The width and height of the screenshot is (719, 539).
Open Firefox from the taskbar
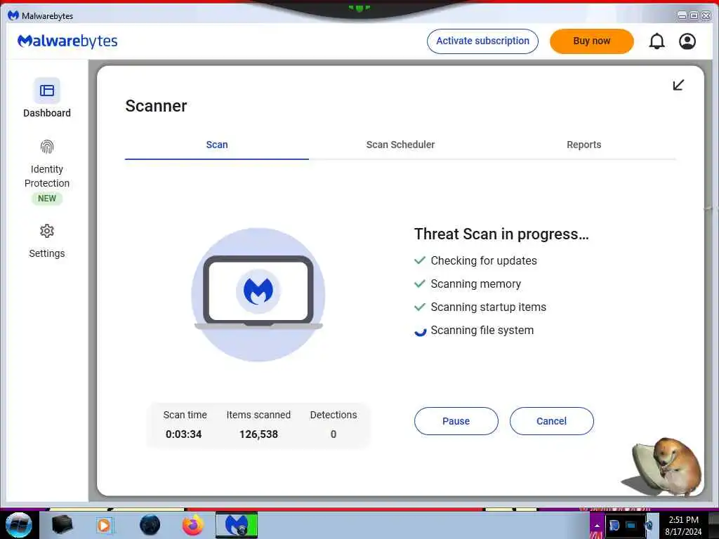click(x=193, y=525)
